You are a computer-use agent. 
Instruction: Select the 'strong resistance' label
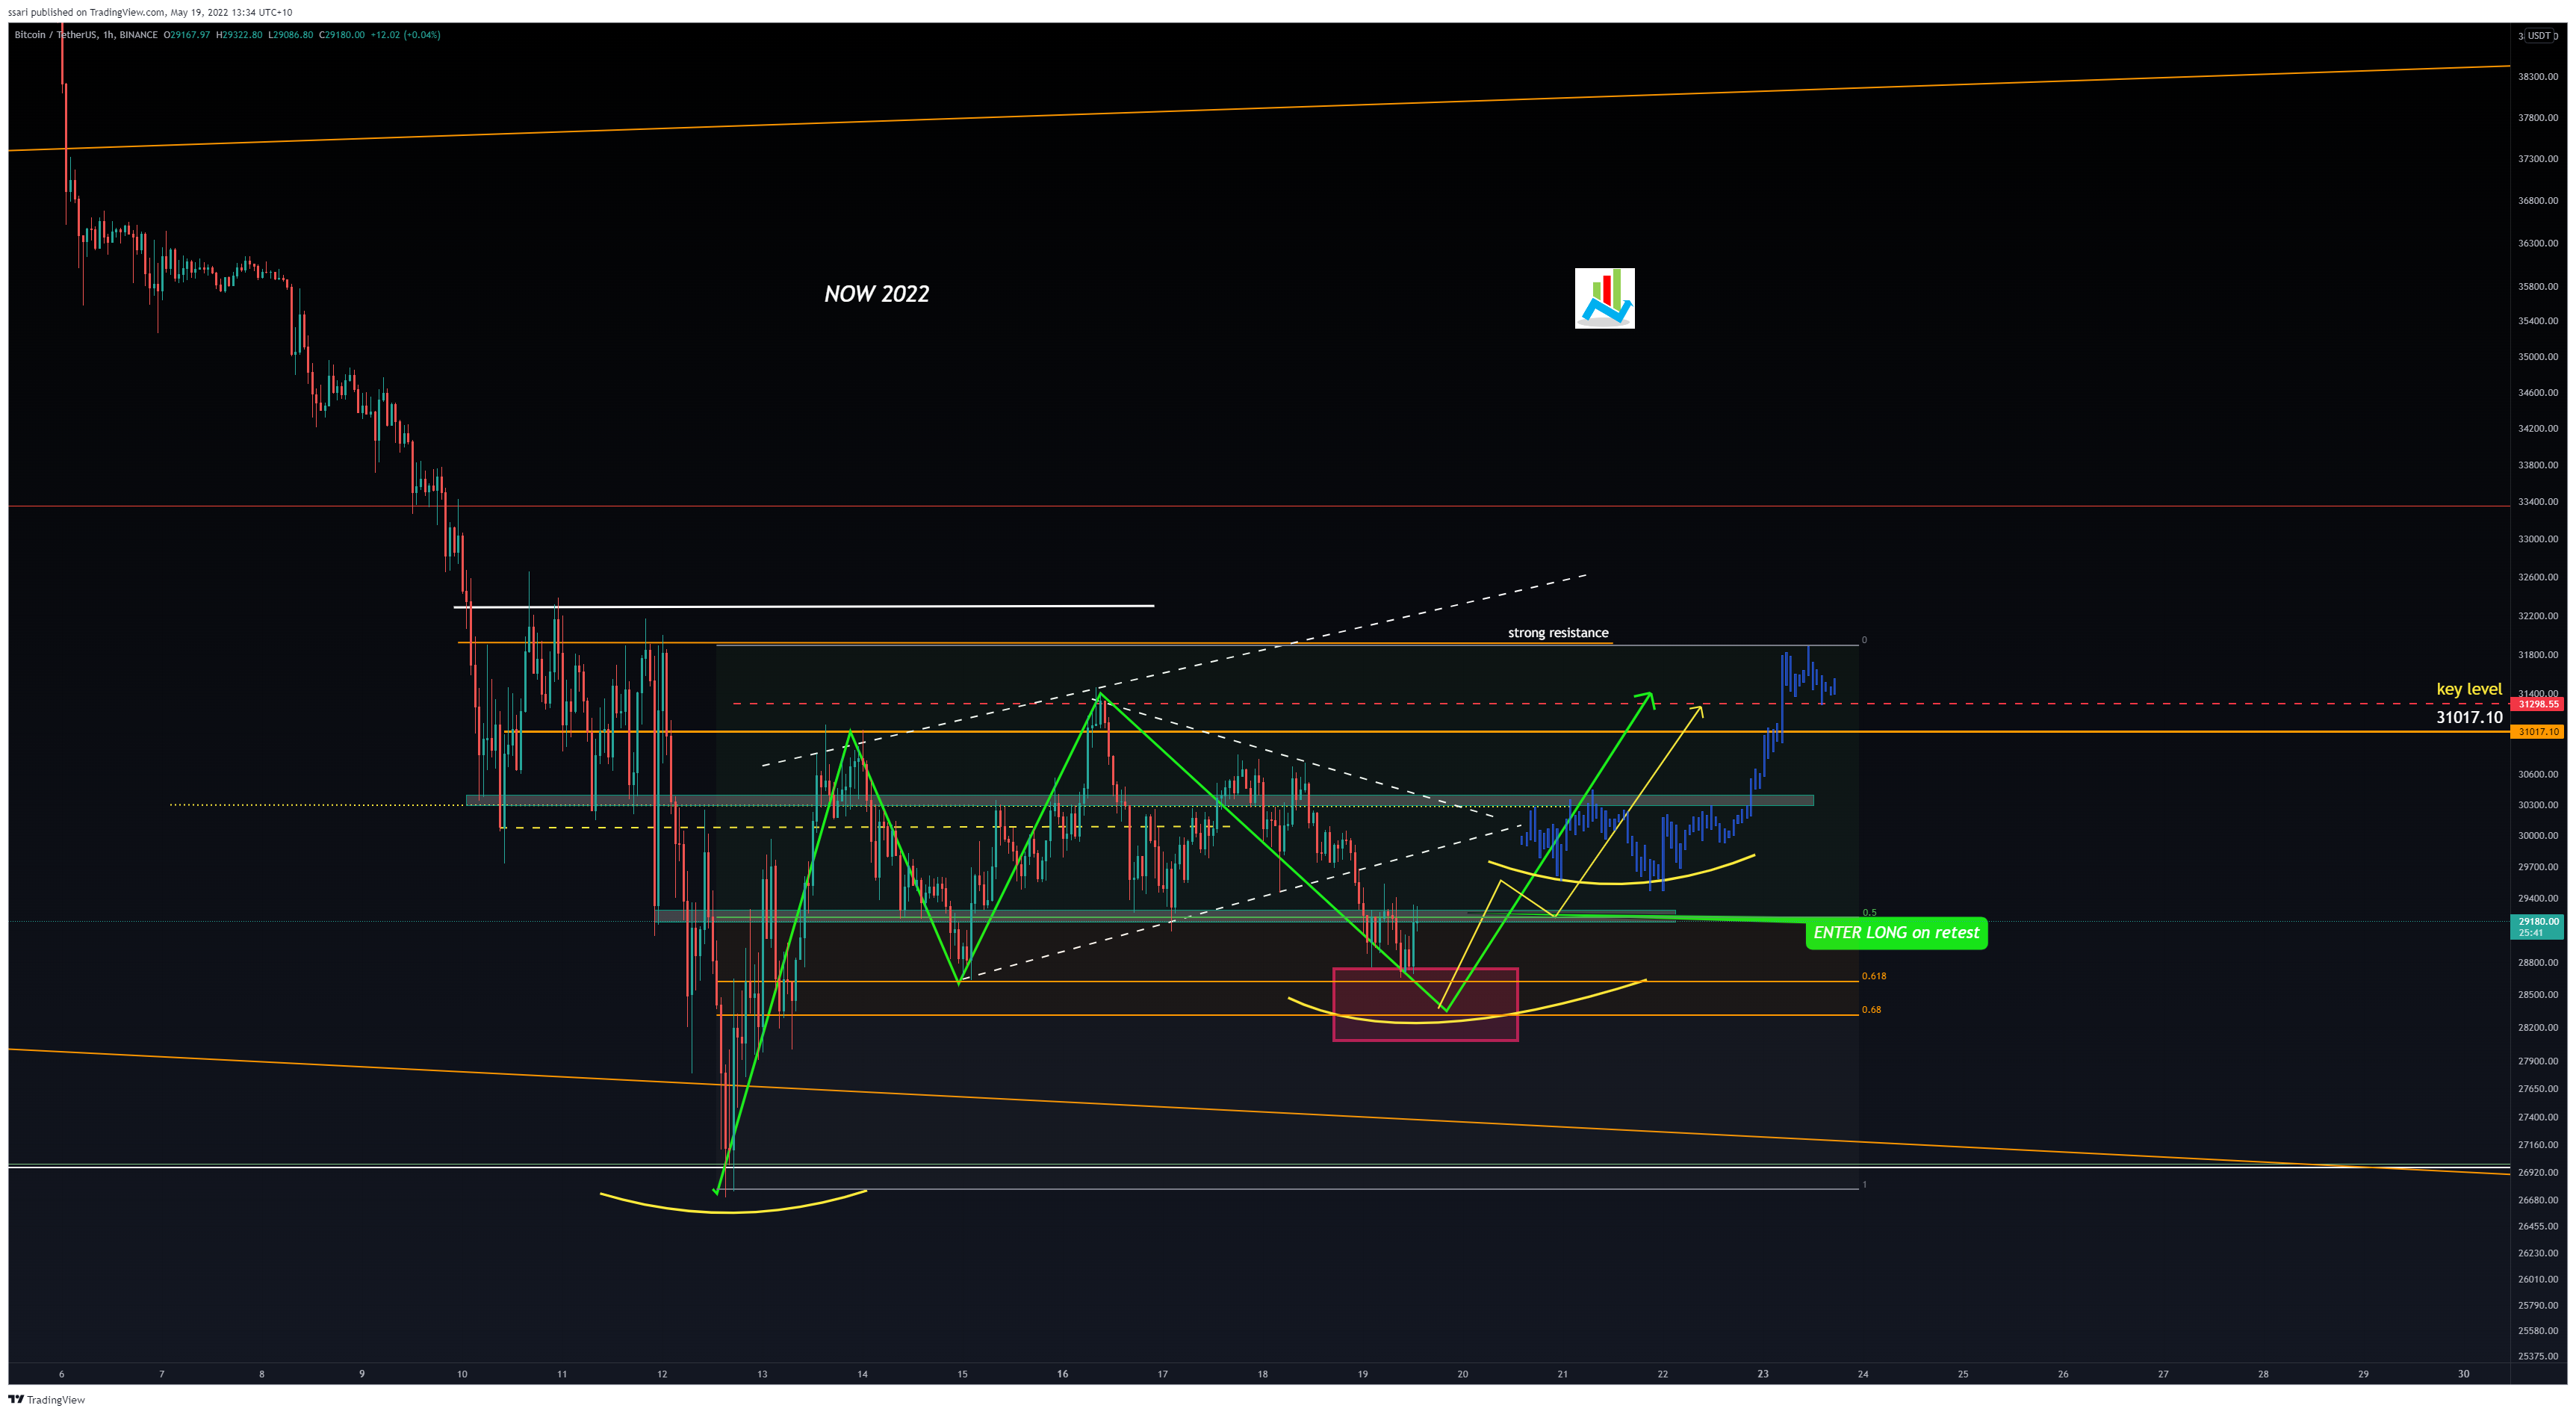coord(1558,633)
